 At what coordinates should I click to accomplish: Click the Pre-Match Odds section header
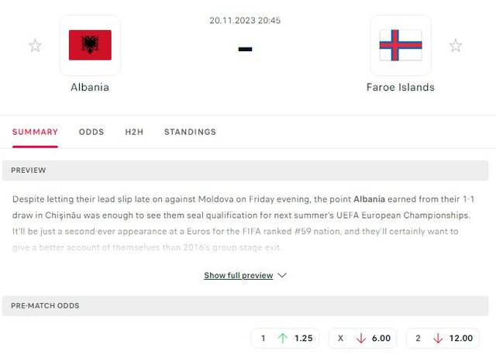coord(246,306)
